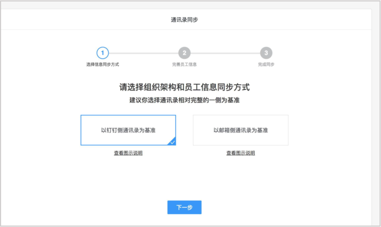
Task: Click progress line between steps 1 and 2
Action: coord(143,53)
